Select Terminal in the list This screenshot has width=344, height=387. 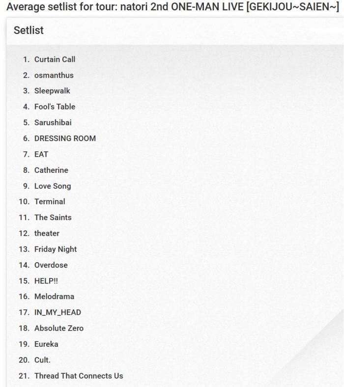[50, 201]
